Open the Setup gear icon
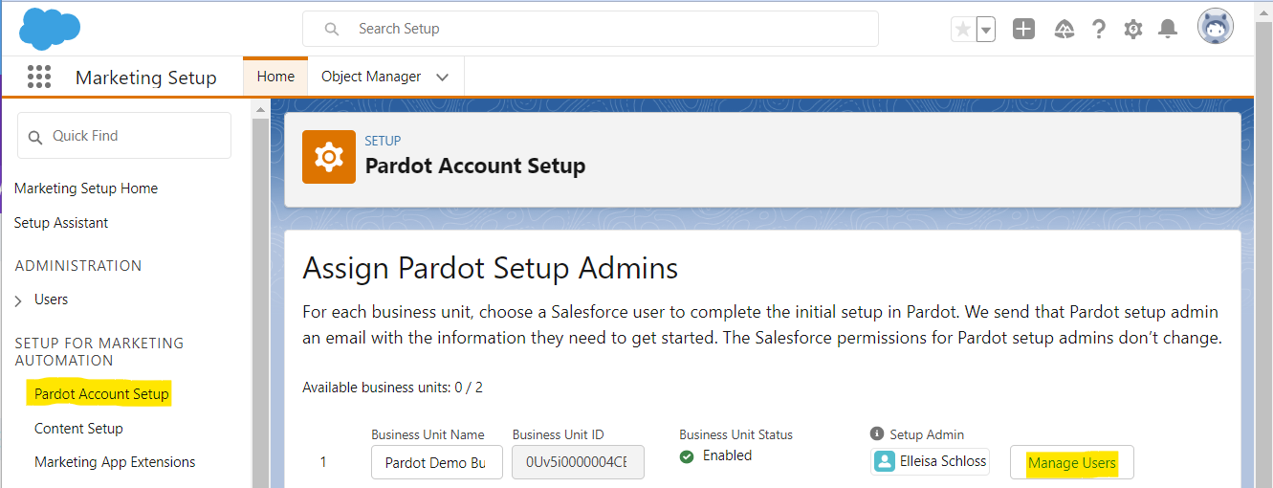Viewport: 1273px width, 488px height. click(x=1133, y=29)
